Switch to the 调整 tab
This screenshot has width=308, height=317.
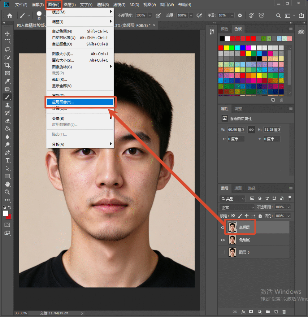click(238, 109)
